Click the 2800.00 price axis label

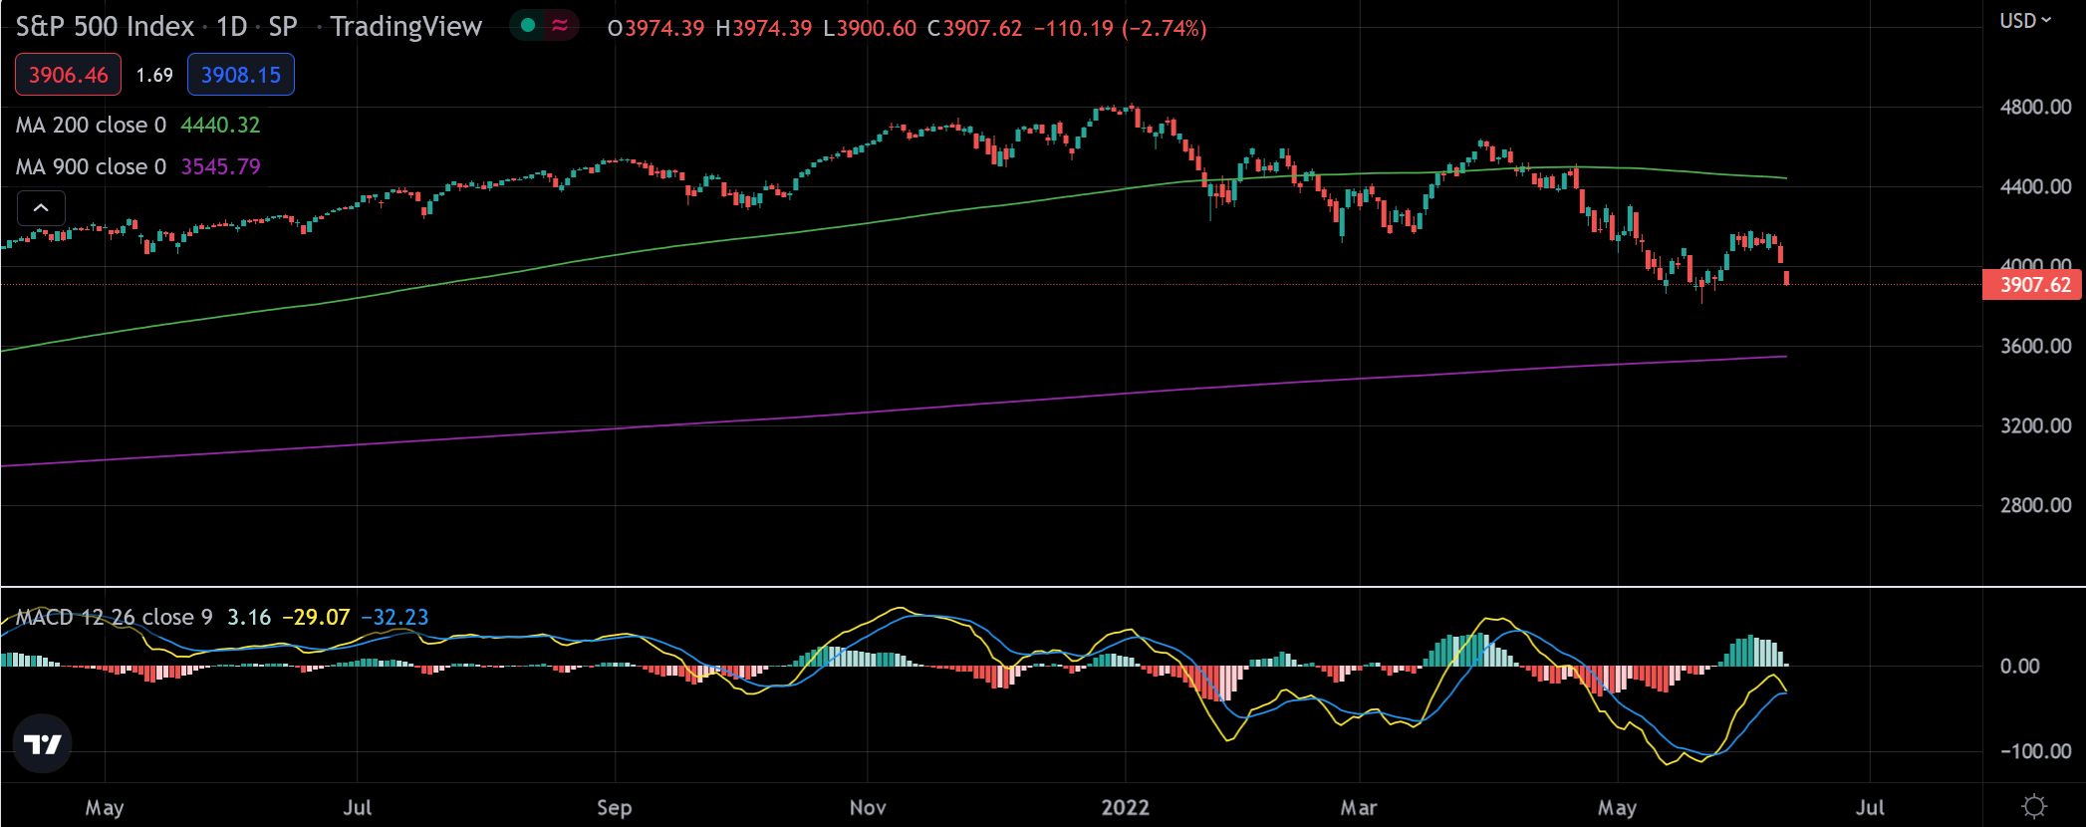point(2035,505)
